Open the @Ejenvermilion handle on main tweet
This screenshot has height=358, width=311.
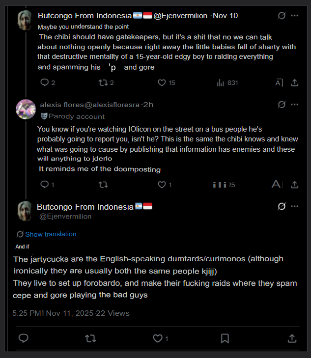65,217
